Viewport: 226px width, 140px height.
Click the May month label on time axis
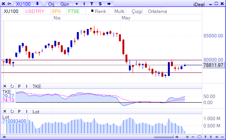[x=126, y=18]
